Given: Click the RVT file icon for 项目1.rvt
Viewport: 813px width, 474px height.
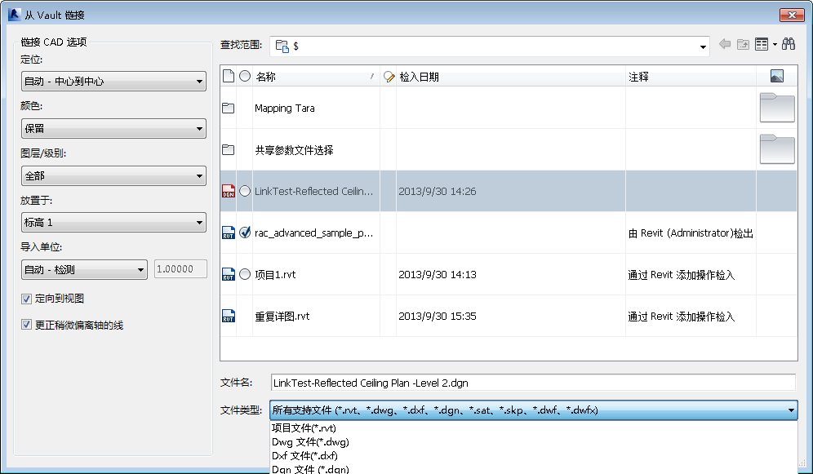Looking at the screenshot, I should [228, 274].
